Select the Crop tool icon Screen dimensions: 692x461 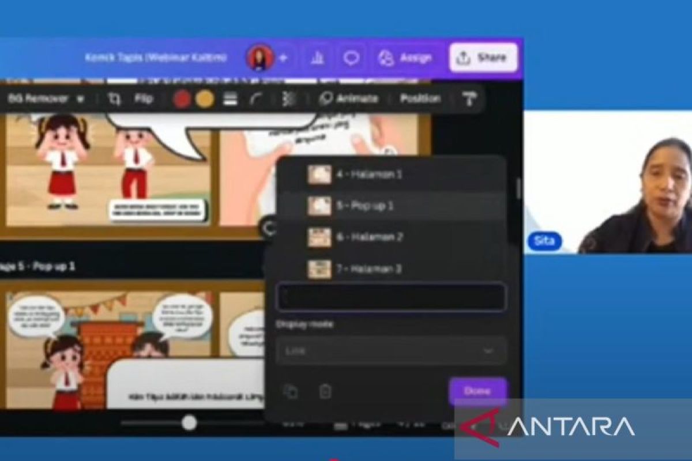pyautogui.click(x=114, y=99)
